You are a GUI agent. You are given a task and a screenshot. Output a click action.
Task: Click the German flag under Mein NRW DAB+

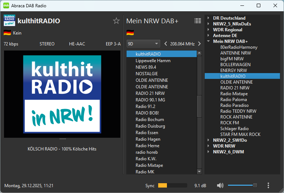pos(130,33)
